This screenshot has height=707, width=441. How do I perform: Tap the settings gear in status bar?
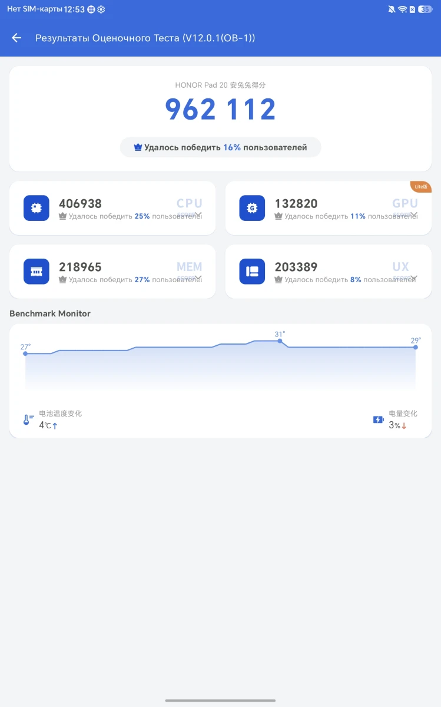101,9
